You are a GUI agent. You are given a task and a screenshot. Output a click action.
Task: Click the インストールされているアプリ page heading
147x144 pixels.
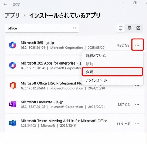tap(65, 15)
